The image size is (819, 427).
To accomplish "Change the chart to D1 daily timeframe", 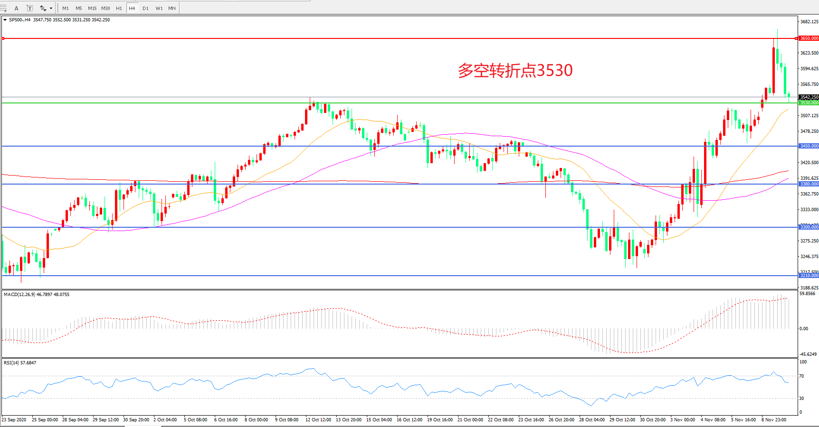I will (x=145, y=8).
